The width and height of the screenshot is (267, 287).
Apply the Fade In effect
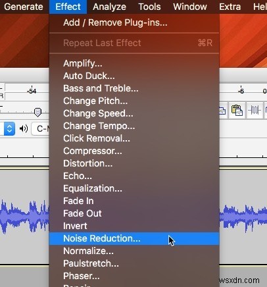(x=134, y=201)
